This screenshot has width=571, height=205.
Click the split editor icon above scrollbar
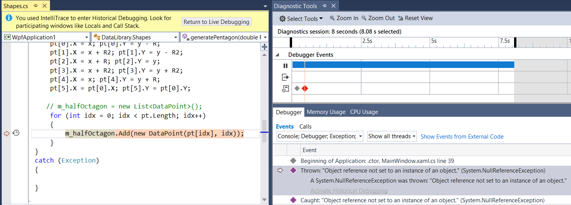(265, 47)
